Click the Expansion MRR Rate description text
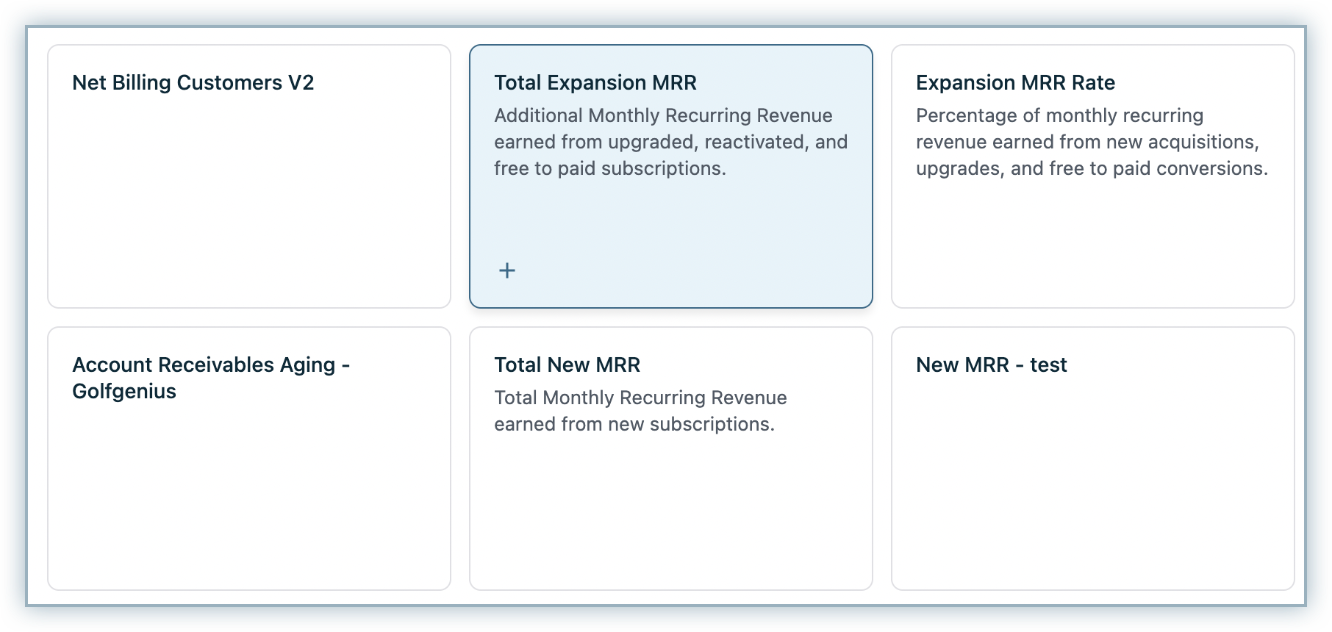The image size is (1332, 632). coord(1092,142)
